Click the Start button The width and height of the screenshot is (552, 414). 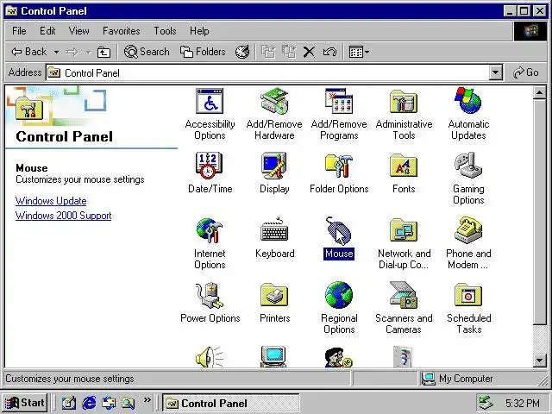(x=25, y=403)
